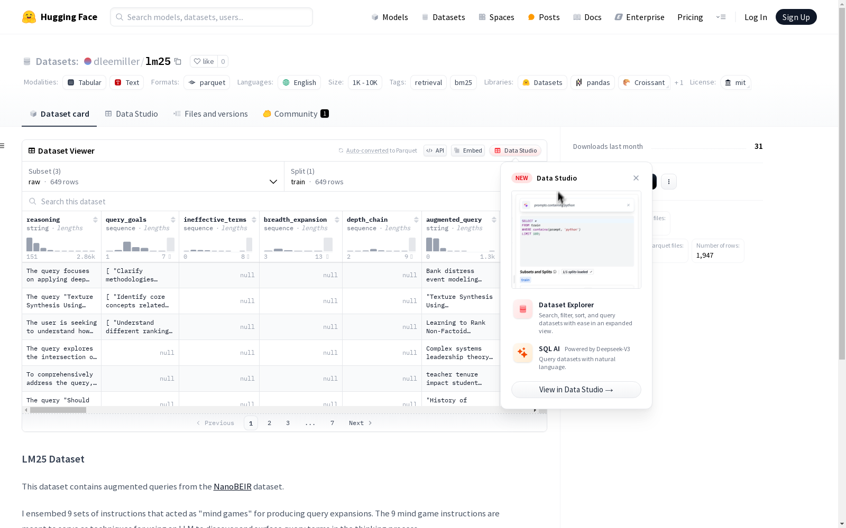Open the Pricing page
846x528 pixels.
[690, 17]
